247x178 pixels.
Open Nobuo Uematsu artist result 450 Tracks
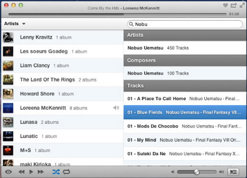[185, 48]
